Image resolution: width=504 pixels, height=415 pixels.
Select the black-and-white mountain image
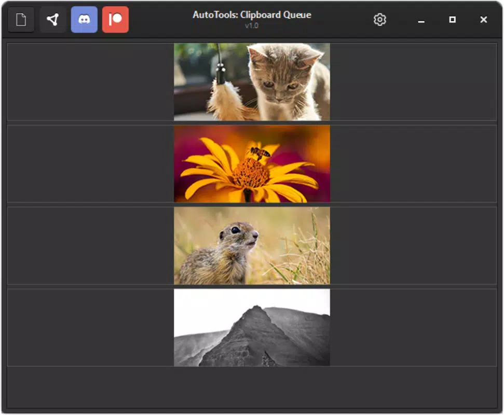point(252,328)
